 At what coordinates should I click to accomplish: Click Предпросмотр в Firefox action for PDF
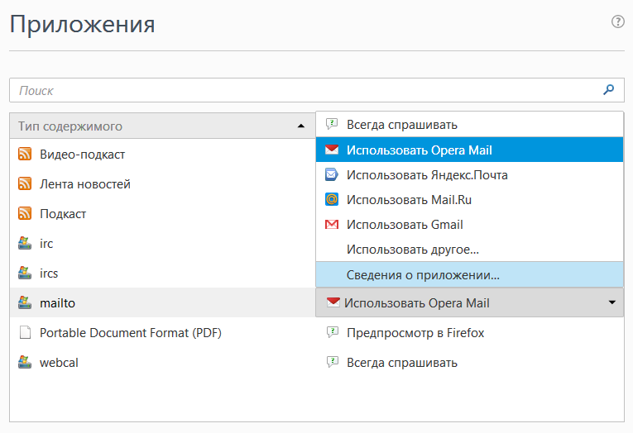point(415,333)
